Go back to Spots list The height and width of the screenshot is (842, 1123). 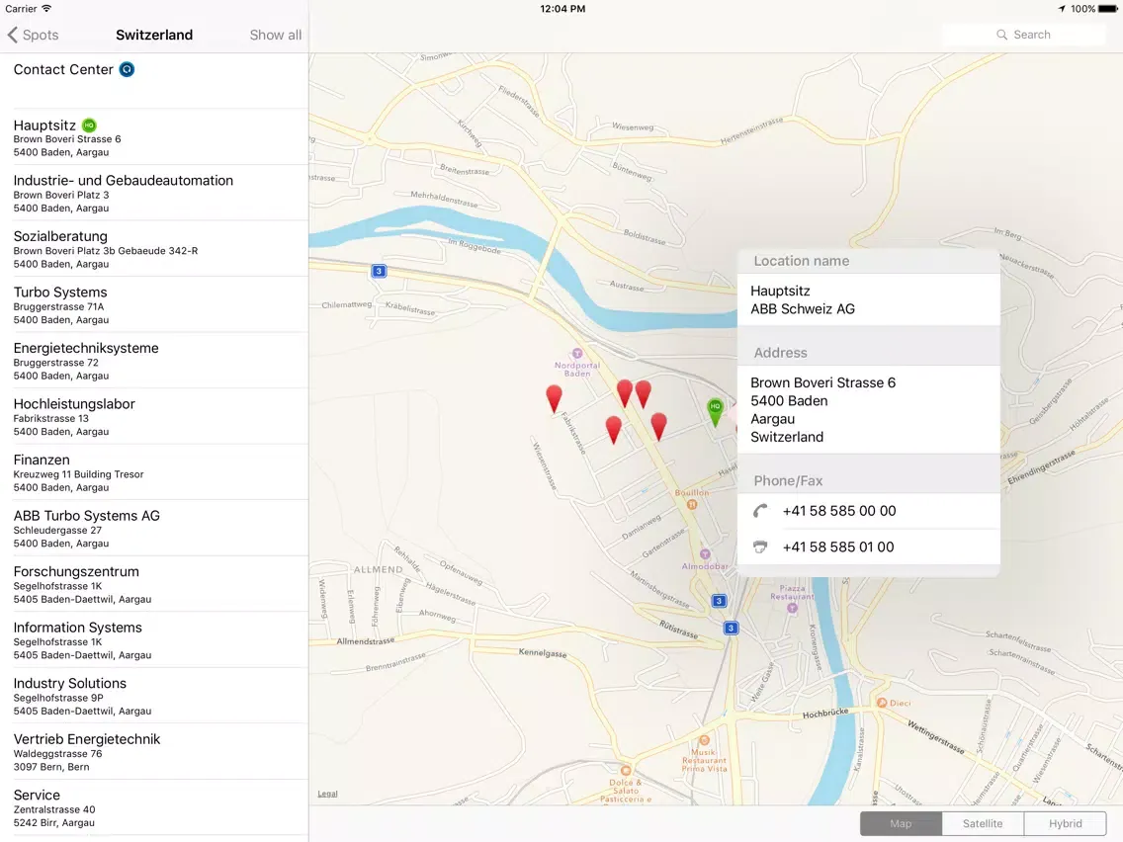pyautogui.click(x=33, y=35)
